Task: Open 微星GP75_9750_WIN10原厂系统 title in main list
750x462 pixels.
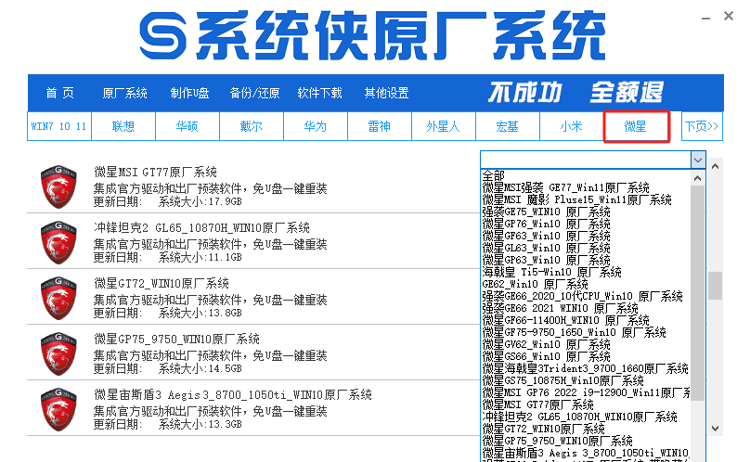Action: coord(177,340)
